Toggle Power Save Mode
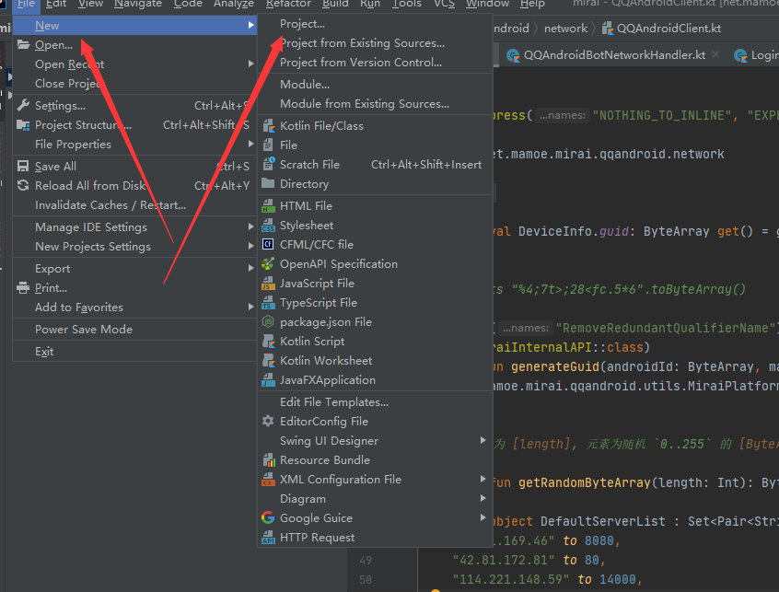Viewport: 779px width, 592px height. (x=83, y=330)
